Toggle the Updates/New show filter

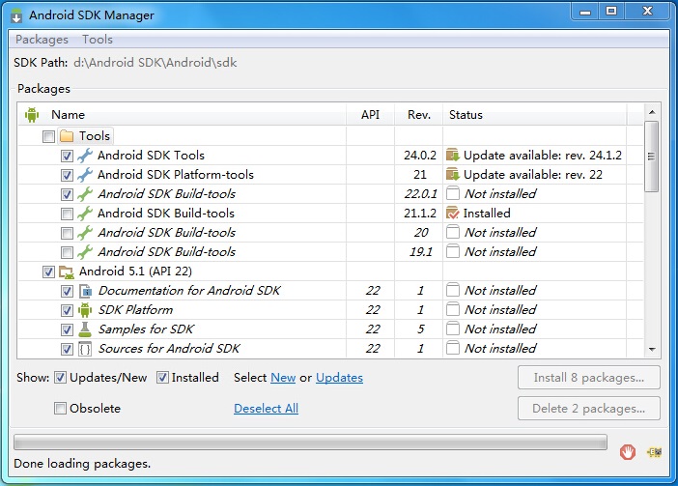[x=60, y=378]
